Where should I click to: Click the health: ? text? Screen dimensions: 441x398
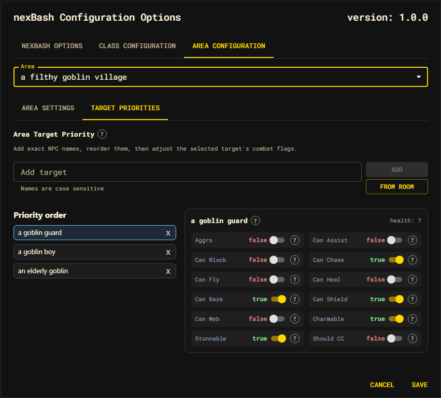point(406,221)
